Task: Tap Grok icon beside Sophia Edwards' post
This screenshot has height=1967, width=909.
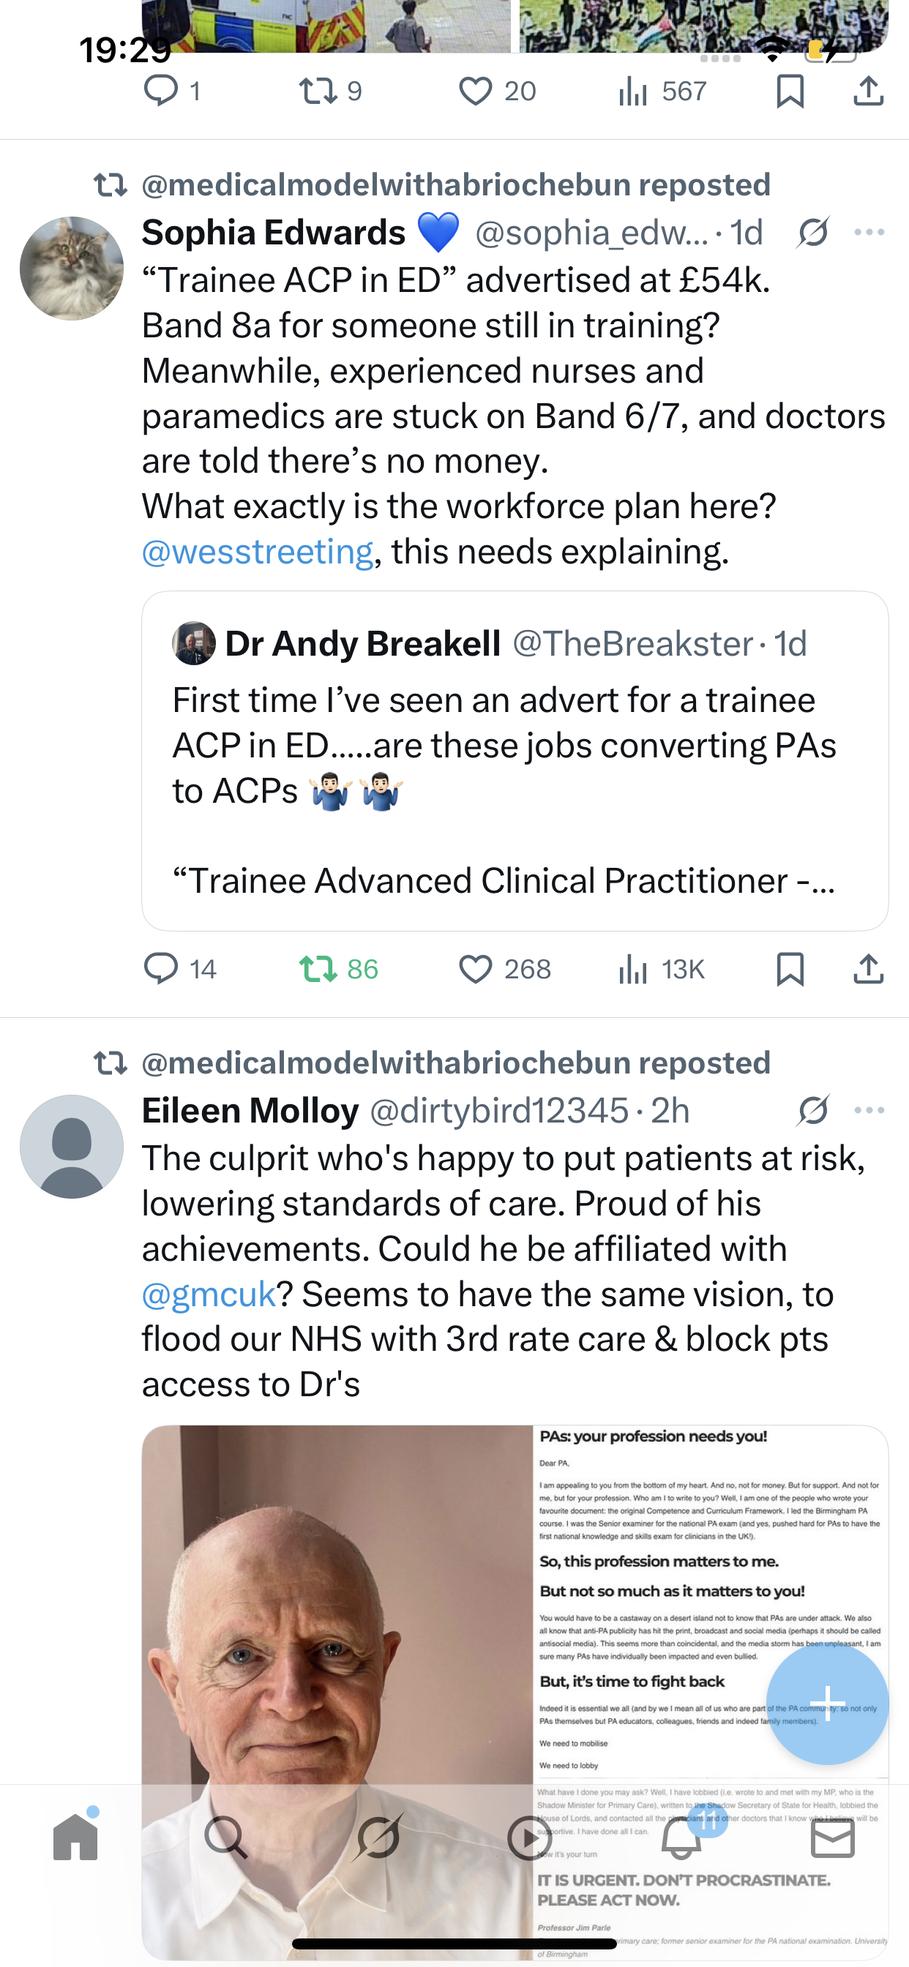Action: (x=812, y=232)
